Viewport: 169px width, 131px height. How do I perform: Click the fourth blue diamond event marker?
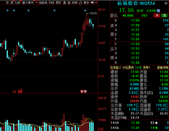tap(54, 11)
